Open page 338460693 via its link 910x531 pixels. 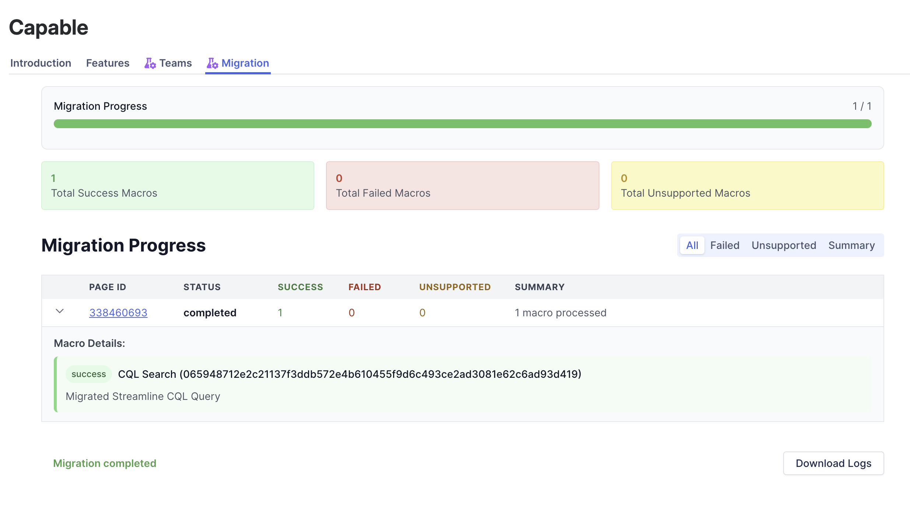[x=118, y=312]
